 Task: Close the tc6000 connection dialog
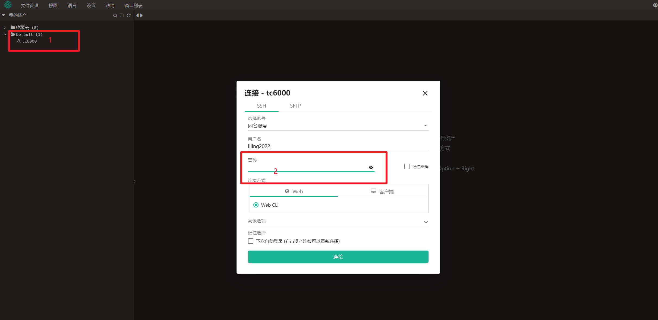pyautogui.click(x=425, y=93)
